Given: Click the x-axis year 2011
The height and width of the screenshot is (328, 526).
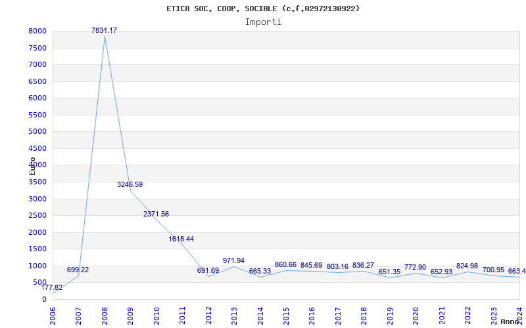Looking at the screenshot, I should pos(183,316).
